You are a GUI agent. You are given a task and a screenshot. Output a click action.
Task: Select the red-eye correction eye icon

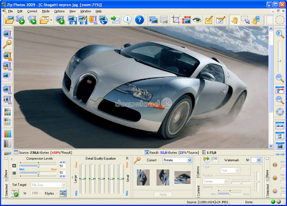[197, 20]
